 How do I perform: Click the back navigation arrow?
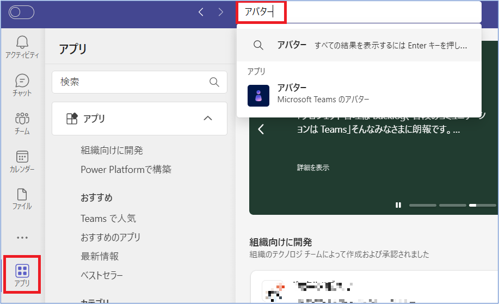201,12
